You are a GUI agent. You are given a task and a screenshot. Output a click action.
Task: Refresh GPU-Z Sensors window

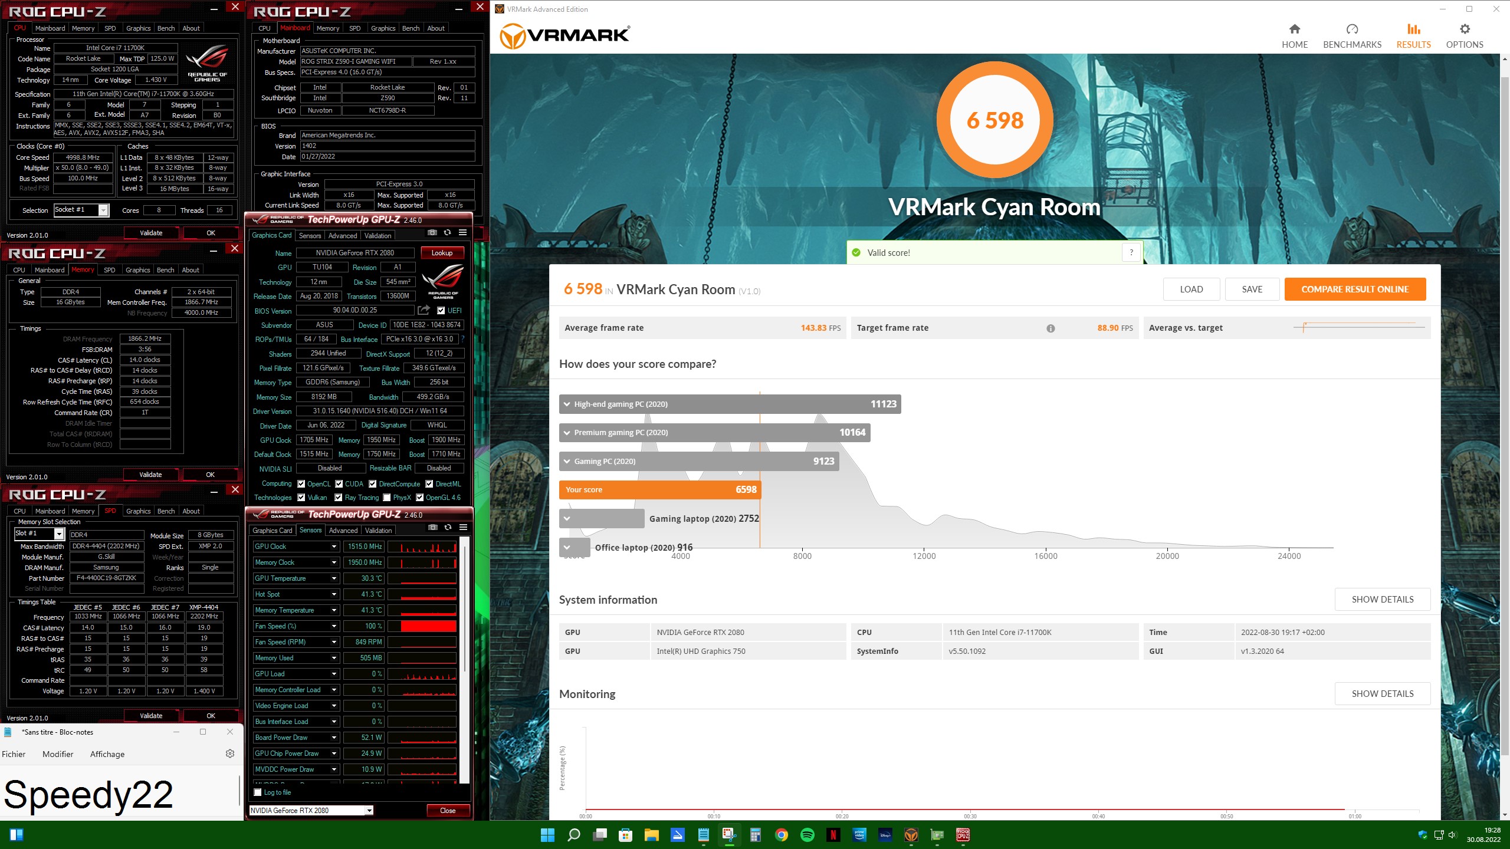pyautogui.click(x=448, y=527)
